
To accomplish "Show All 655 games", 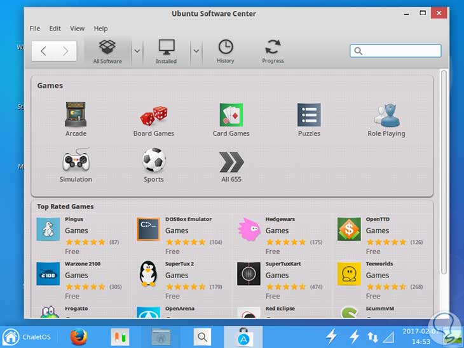I will coord(231,166).
